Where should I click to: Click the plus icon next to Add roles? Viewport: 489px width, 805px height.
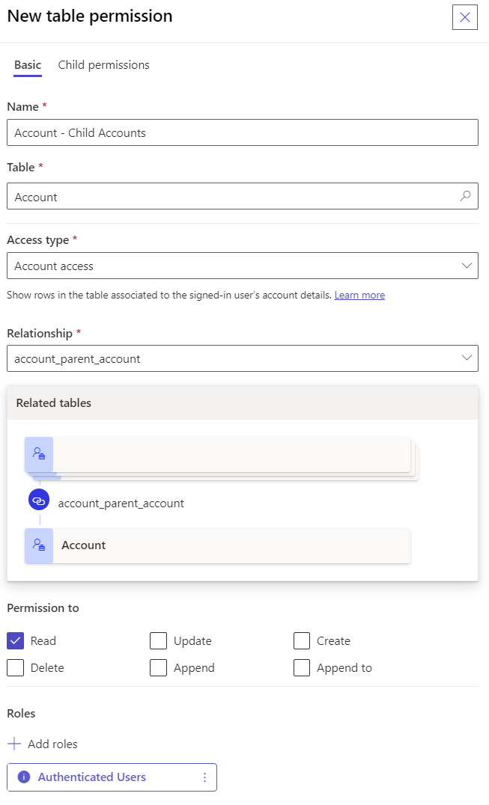[x=15, y=744]
